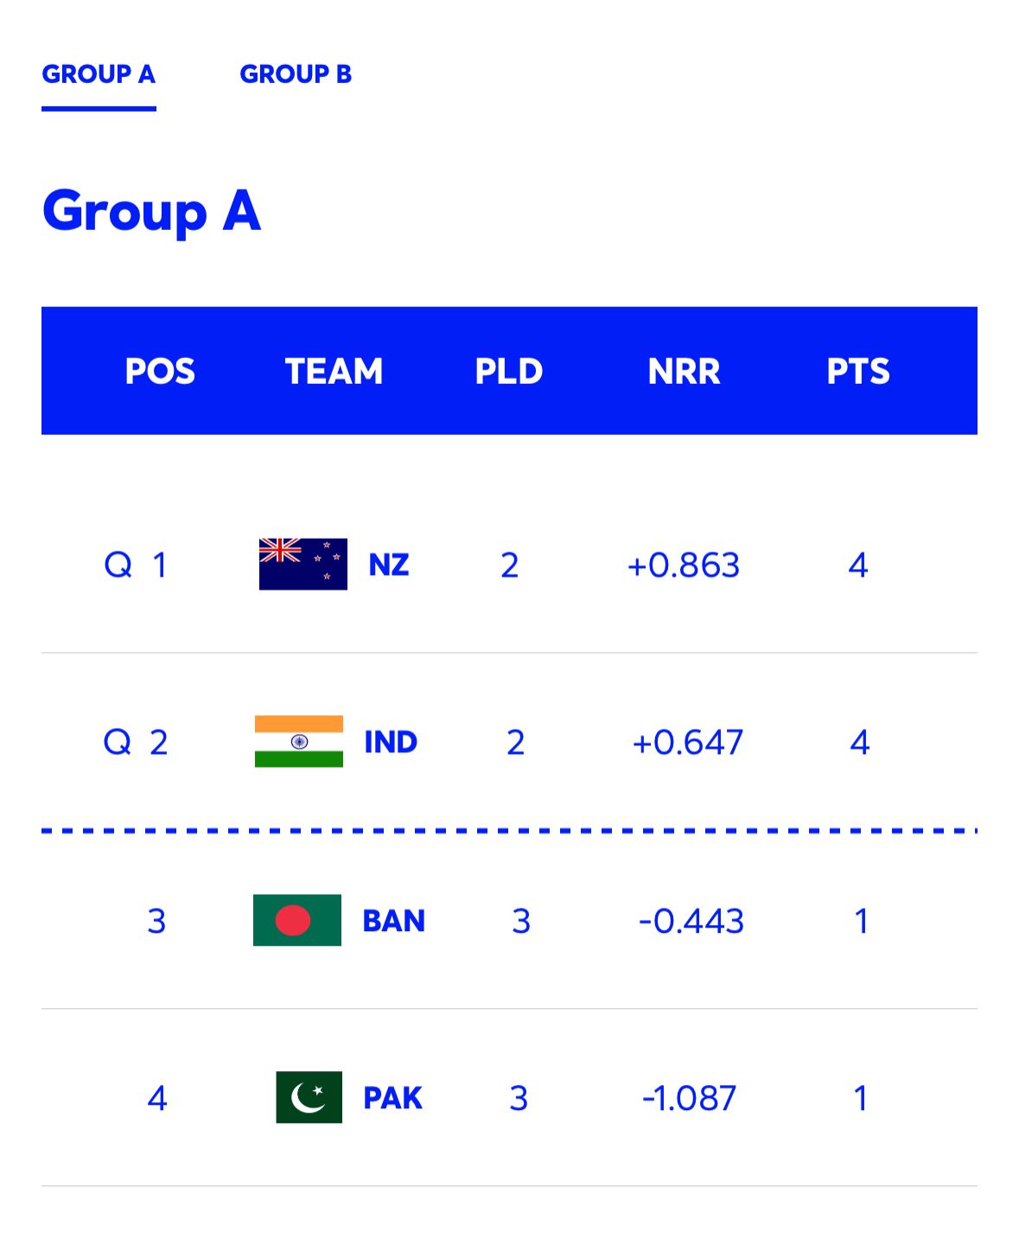
Task: Click the New Zealand flag icon
Action: 301,564
